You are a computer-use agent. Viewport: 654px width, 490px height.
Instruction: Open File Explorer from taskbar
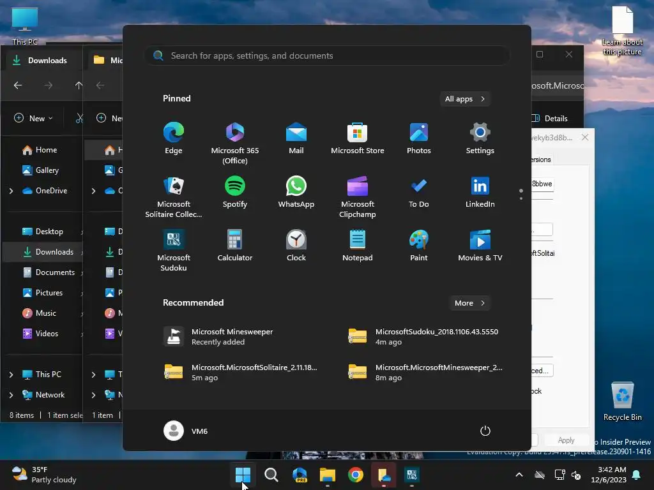click(x=328, y=475)
